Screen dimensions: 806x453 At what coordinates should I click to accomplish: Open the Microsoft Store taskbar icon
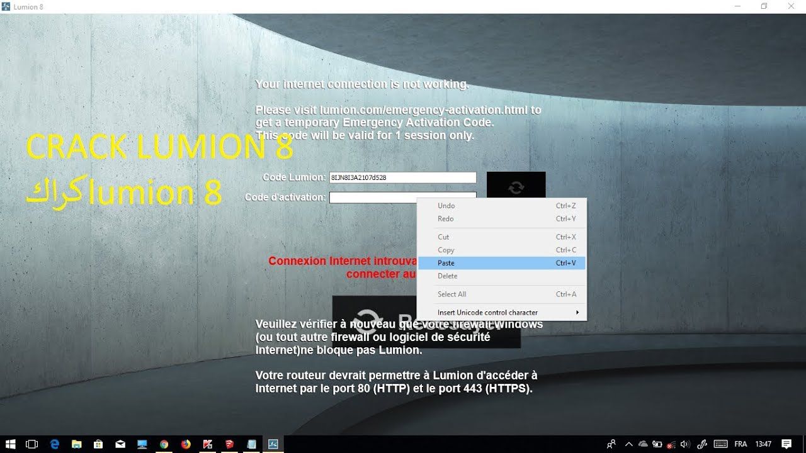(x=98, y=444)
